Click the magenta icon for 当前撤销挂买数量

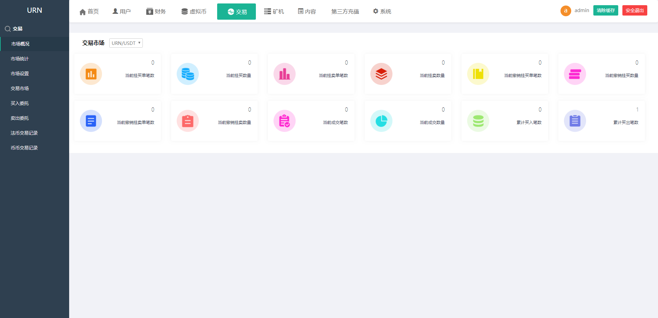575,74
